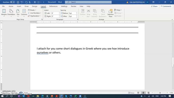Switch to the Draw tab
Screen dimensions: 174x98
pyautogui.click(x=27, y=6)
